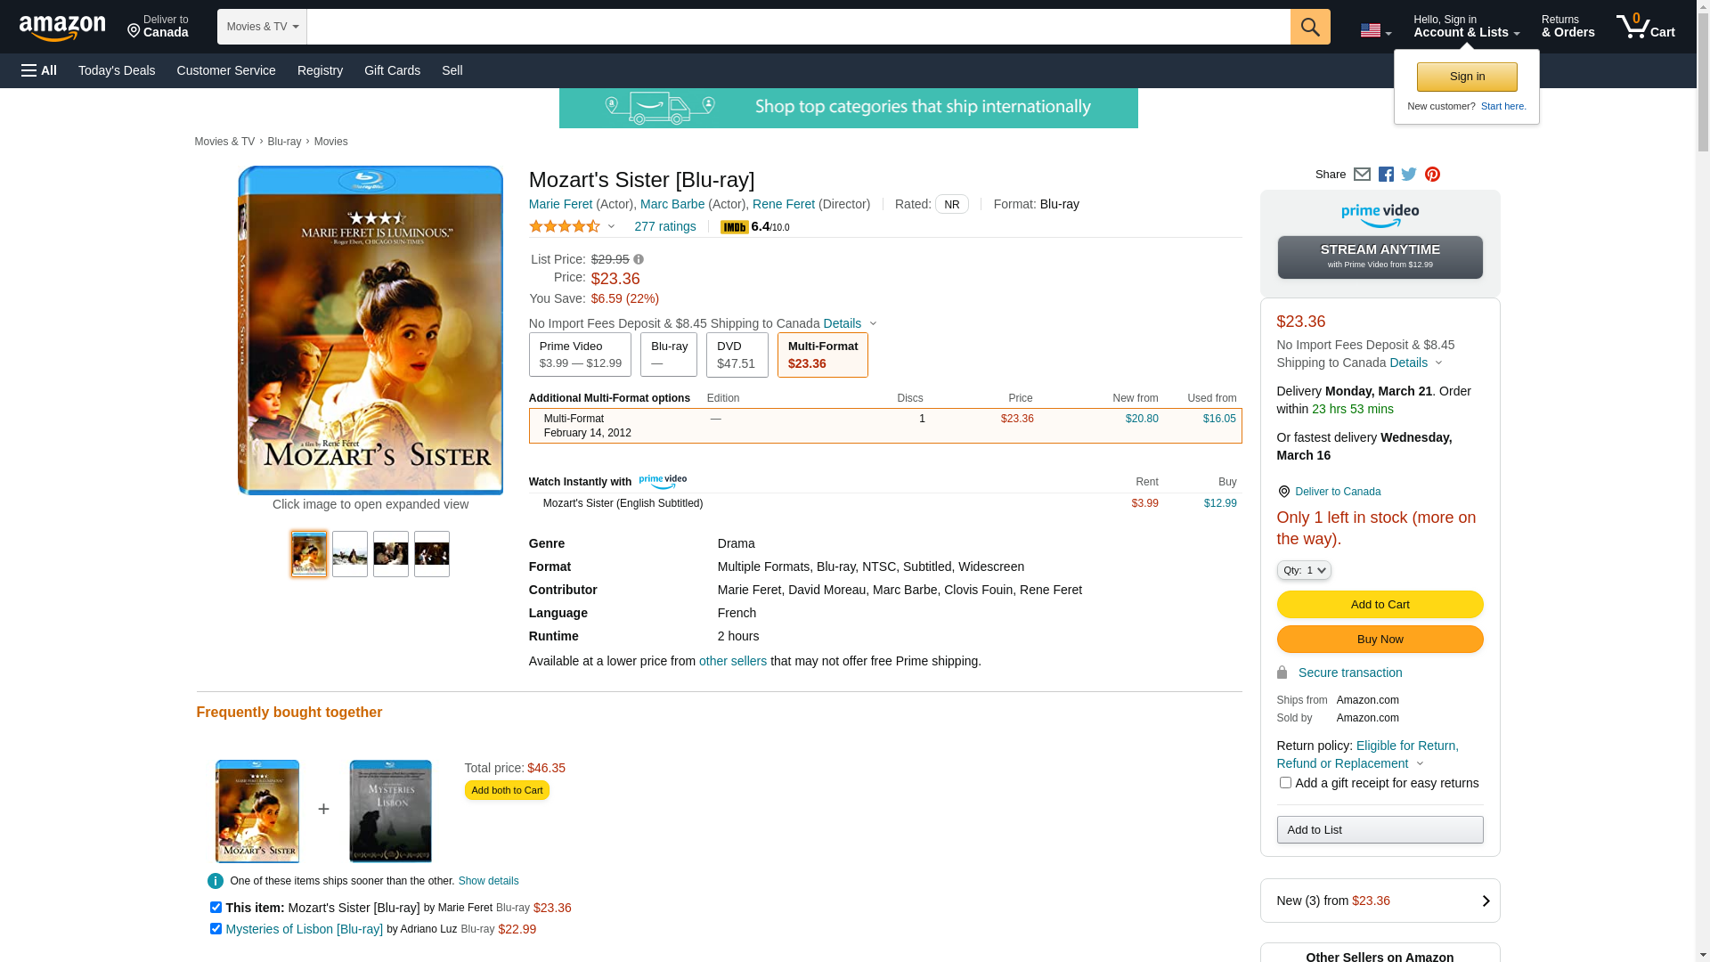This screenshot has height=962, width=1710.
Task: Open the All hamburger menu
Action: tap(39, 70)
